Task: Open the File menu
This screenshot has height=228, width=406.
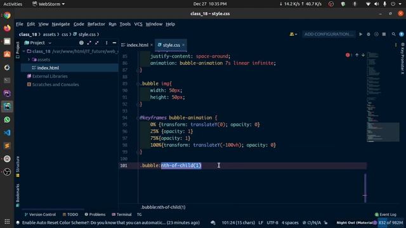Action: [20, 24]
